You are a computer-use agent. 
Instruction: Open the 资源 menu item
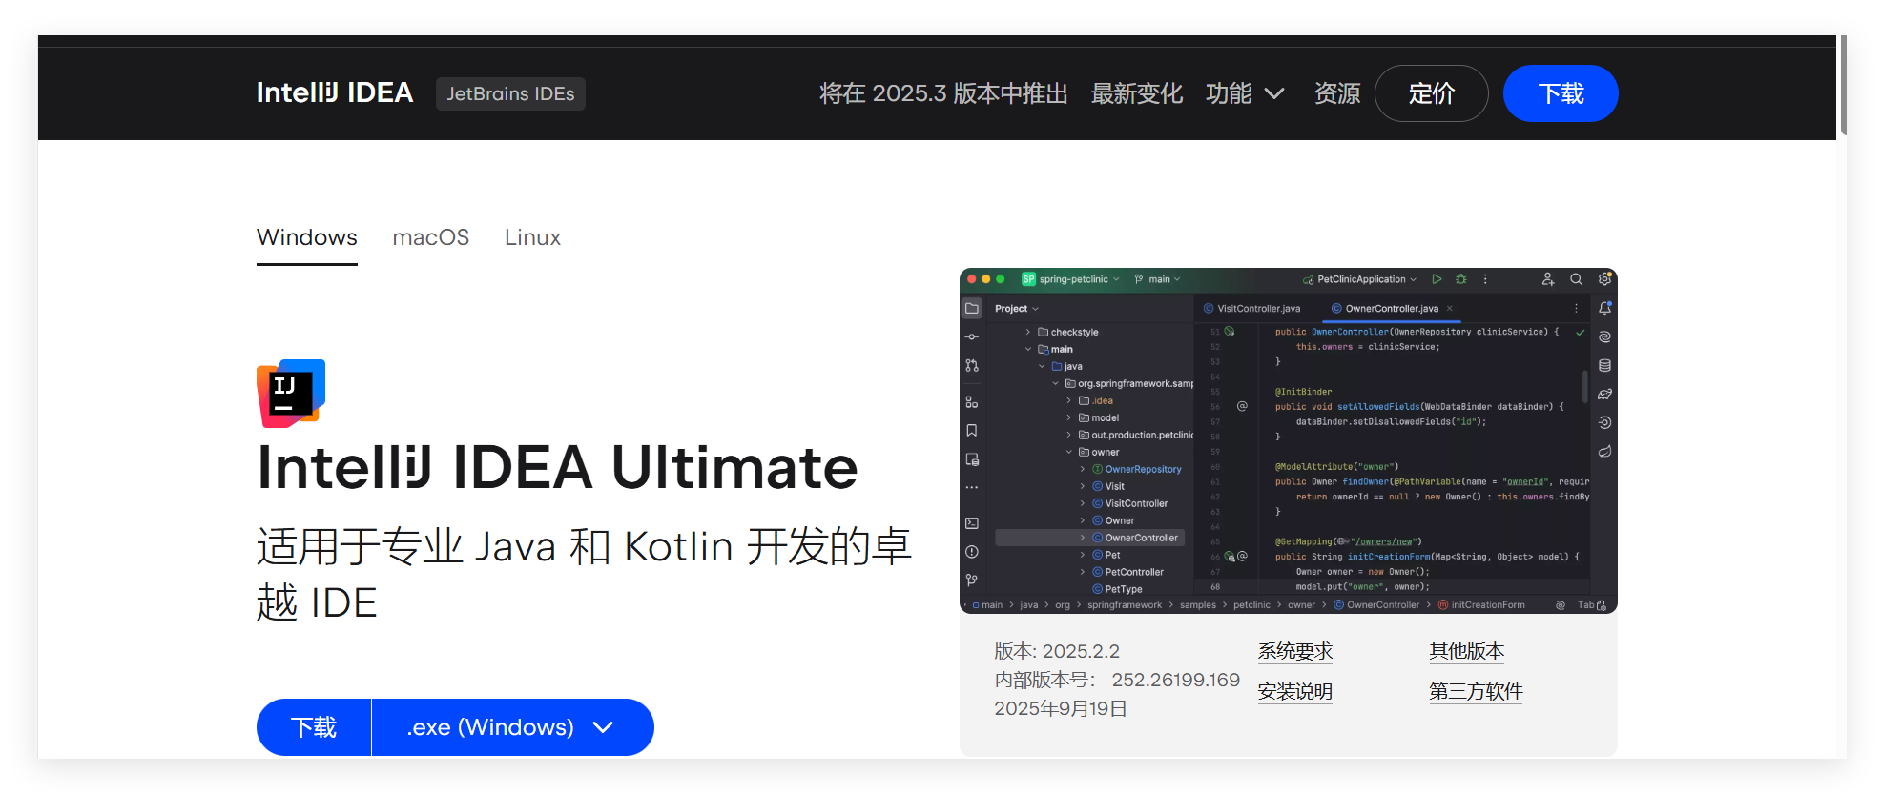click(x=1337, y=93)
